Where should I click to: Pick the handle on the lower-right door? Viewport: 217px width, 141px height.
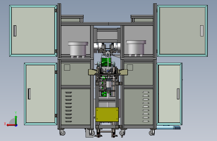[x=178, y=94]
